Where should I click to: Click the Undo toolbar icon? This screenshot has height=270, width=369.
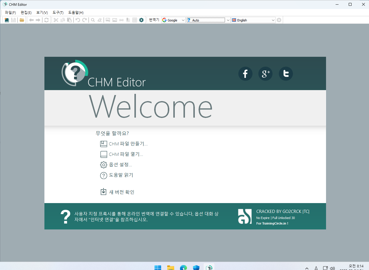78,20
